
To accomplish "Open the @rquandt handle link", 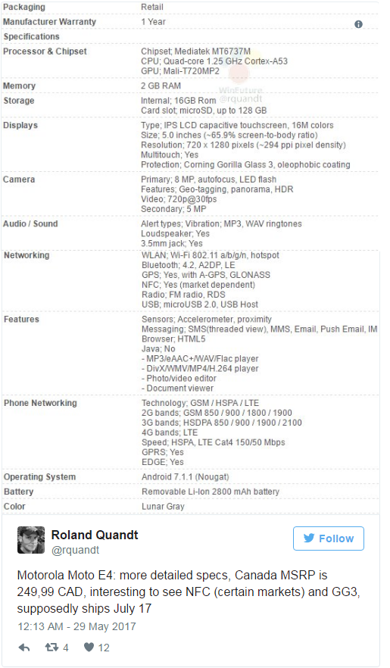I will [75, 550].
